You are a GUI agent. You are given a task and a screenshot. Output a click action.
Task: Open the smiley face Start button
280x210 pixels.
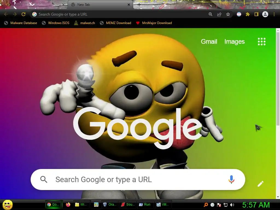(8, 205)
